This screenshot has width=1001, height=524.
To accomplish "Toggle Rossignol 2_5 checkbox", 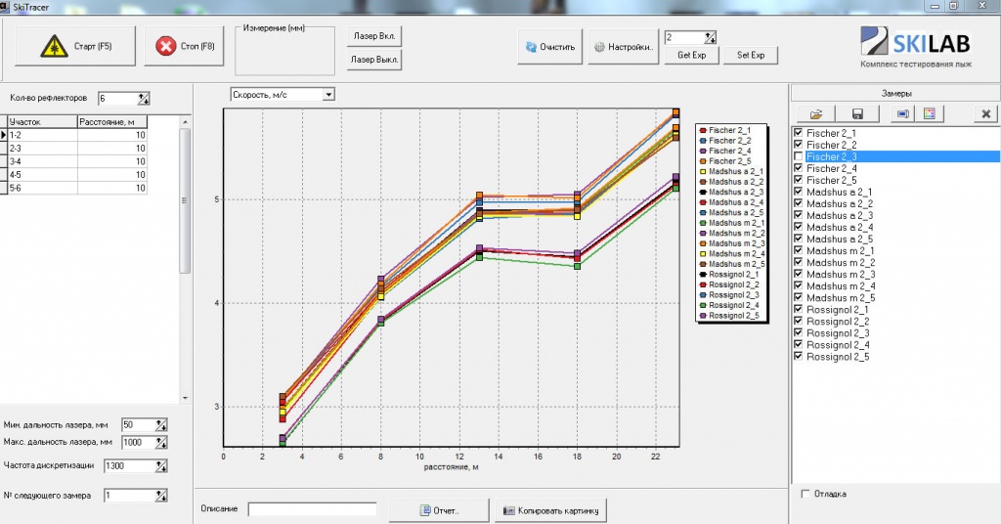I will [x=798, y=356].
